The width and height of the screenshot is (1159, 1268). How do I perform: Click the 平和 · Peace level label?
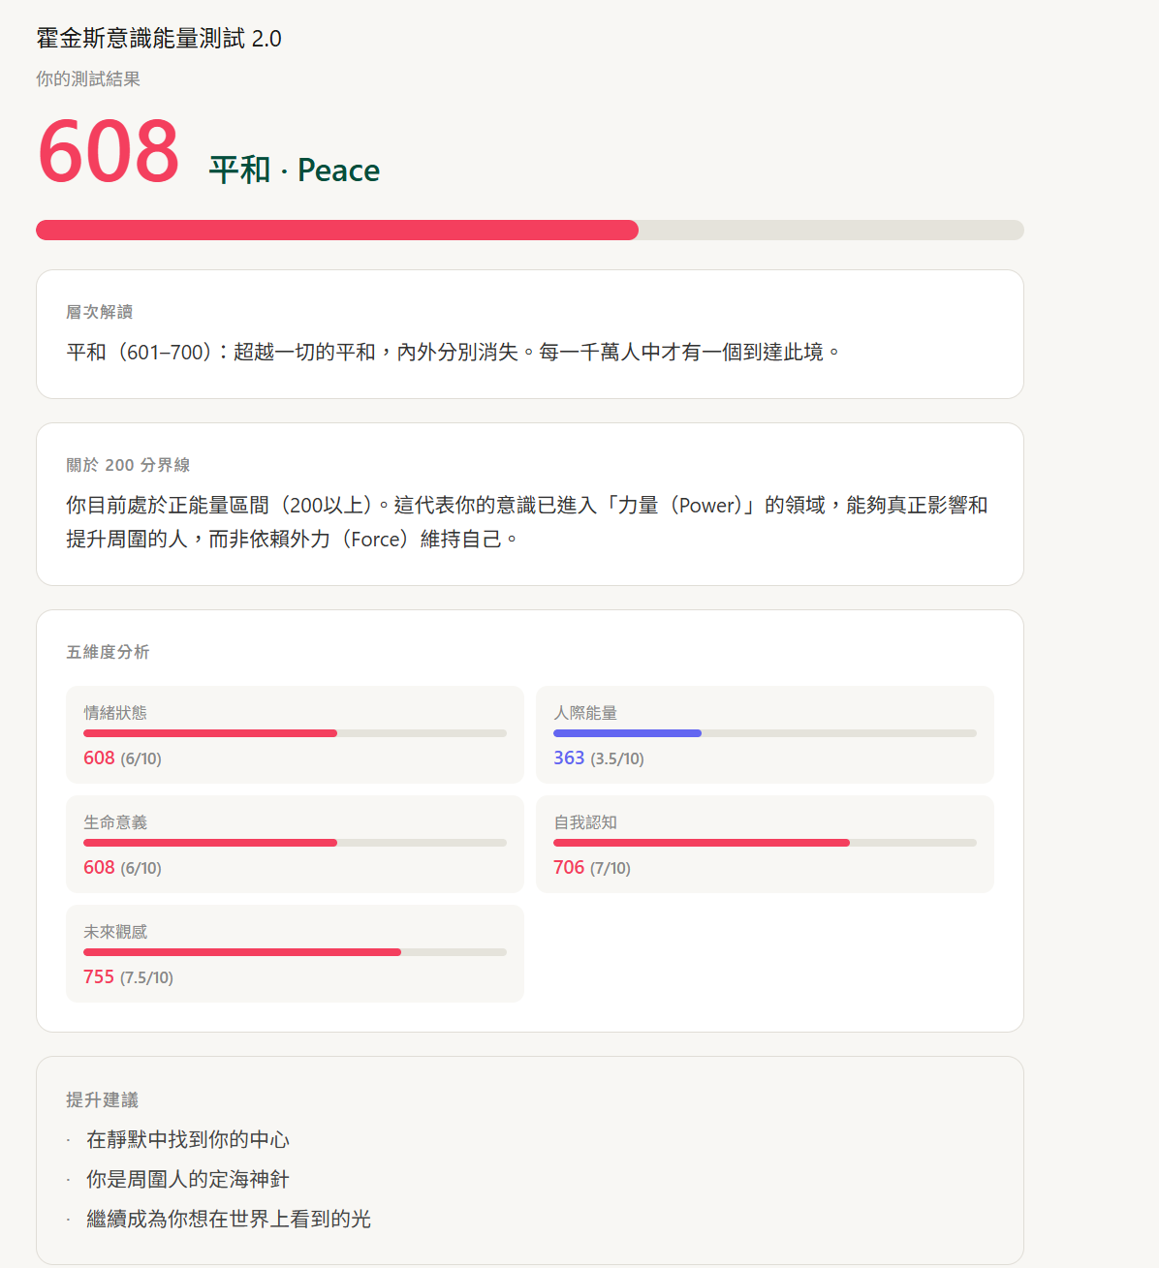click(x=295, y=170)
